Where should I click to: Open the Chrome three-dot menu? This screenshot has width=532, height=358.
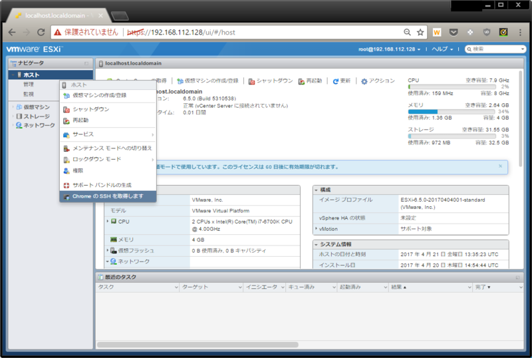coord(520,32)
